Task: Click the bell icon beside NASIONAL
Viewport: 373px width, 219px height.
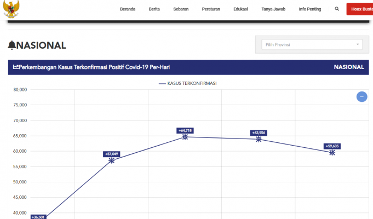Action: 12,45
